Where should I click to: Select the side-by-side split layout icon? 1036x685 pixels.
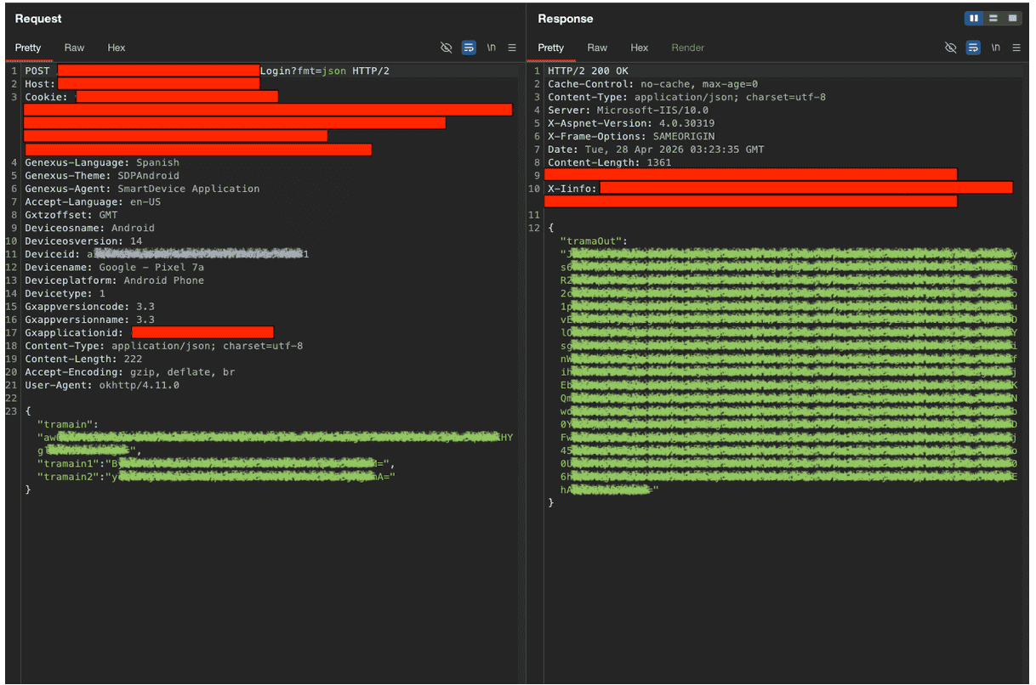974,18
